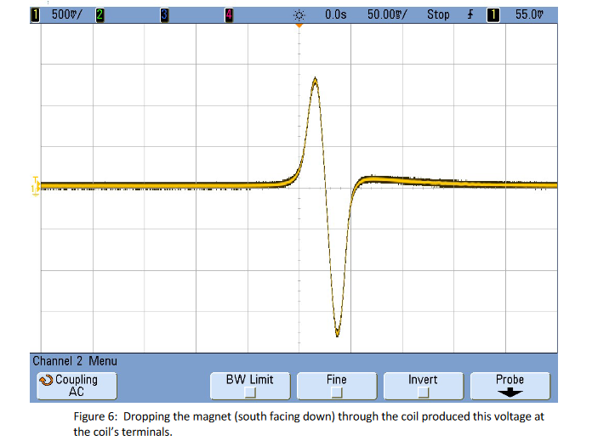The image size is (598, 441).
Task: Open the Coupling AC softkey
Action: 77,386
